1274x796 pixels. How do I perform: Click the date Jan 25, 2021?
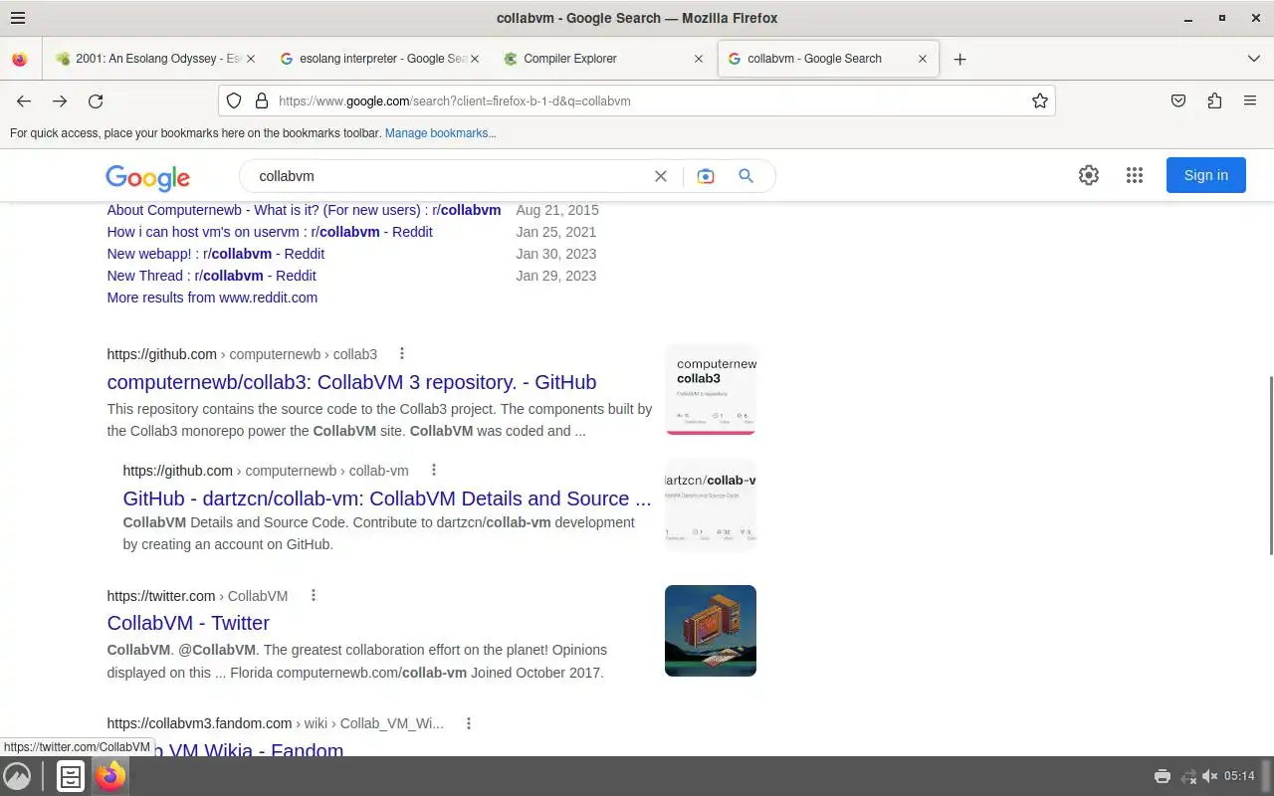[556, 232]
